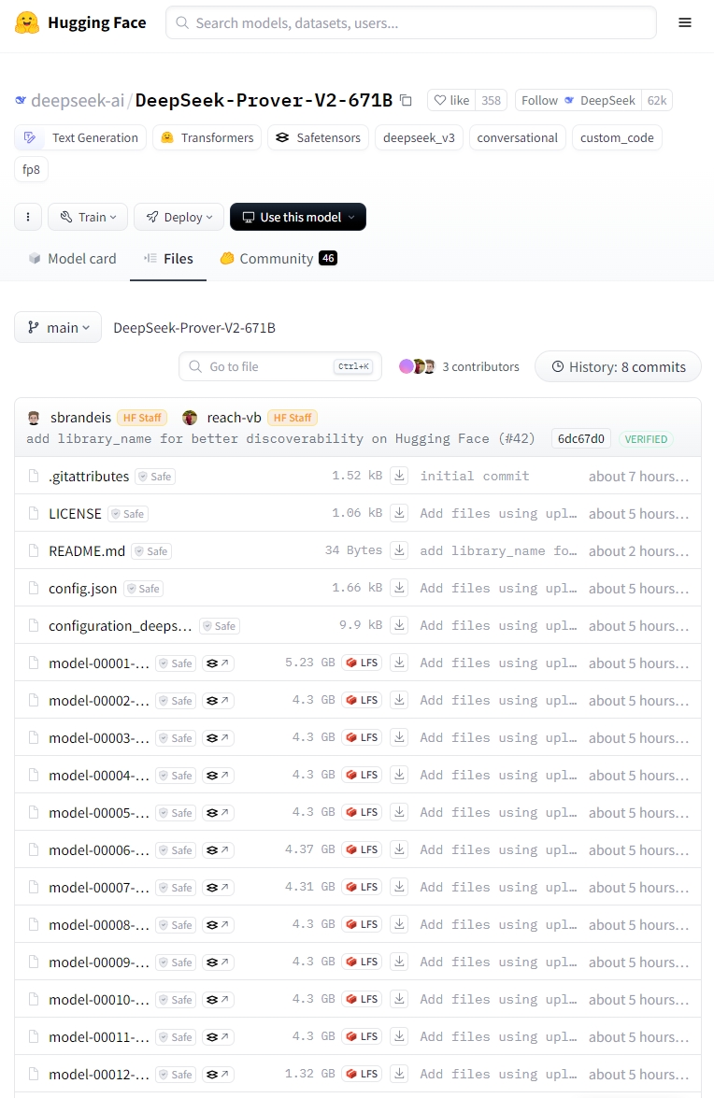This screenshot has height=1098, width=714.
Task: Open safetensors viewer for model-00007
Action: [218, 887]
